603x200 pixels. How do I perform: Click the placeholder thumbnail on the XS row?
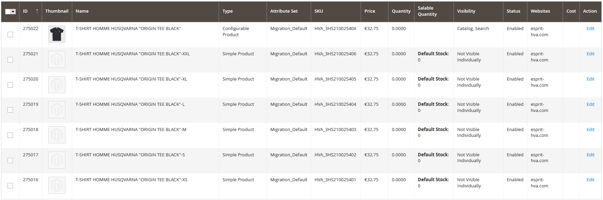[x=56, y=185]
